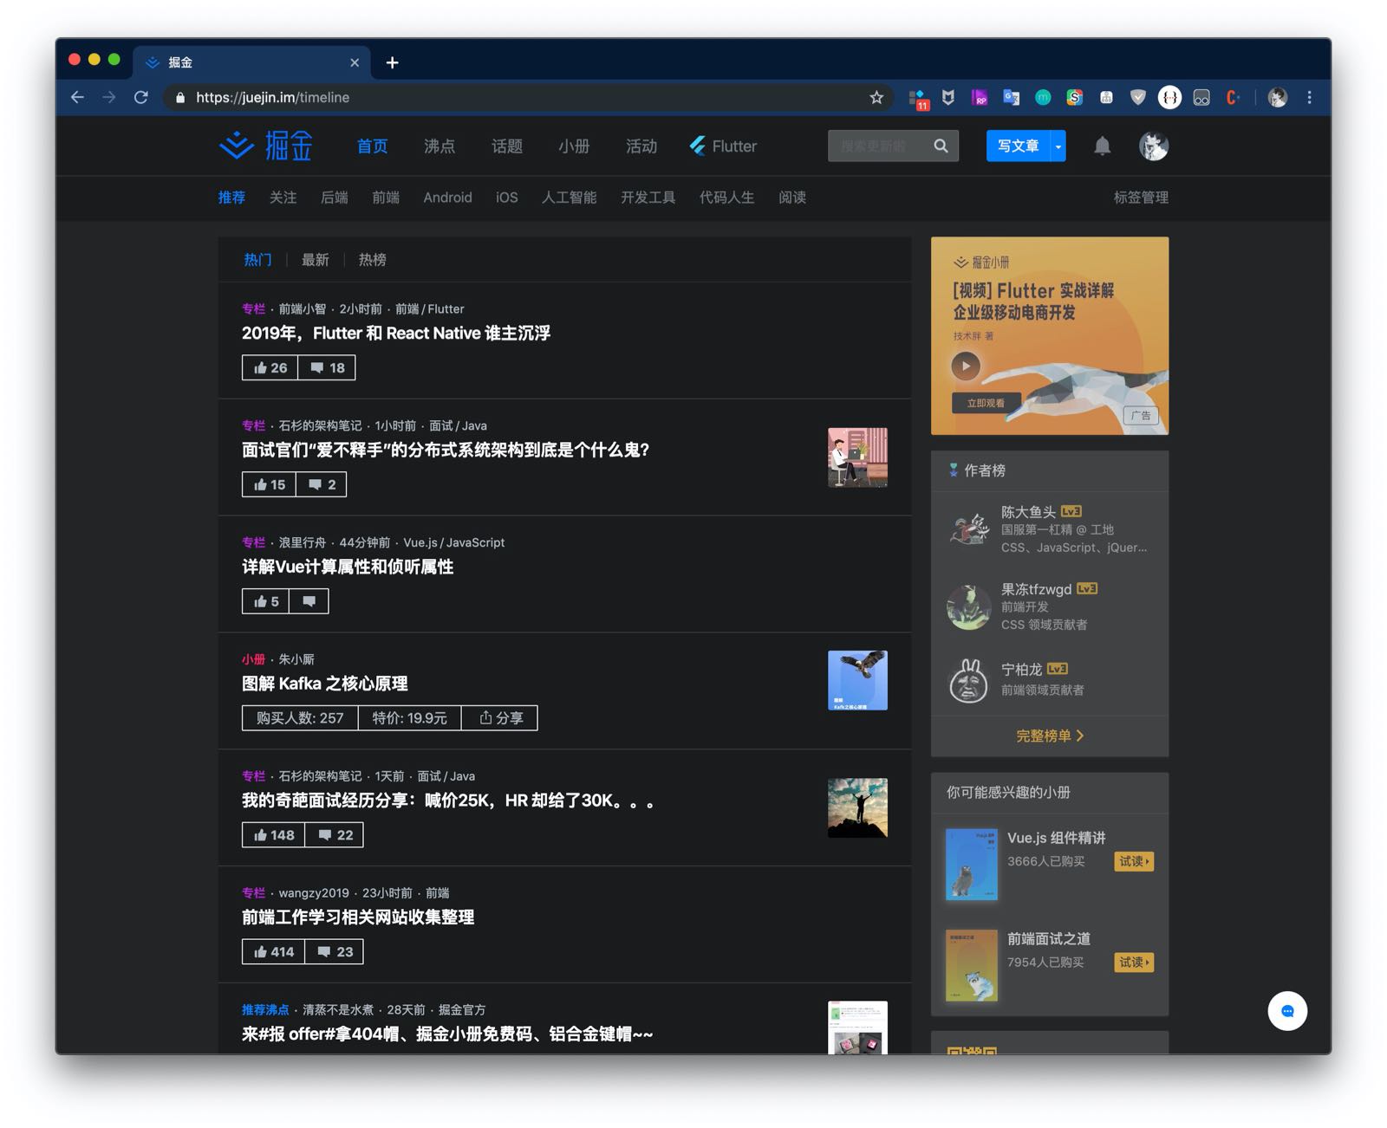1387x1128 pixels.
Task: Open the teal circular m extension
Action: (x=1043, y=98)
